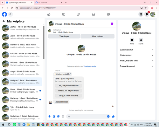Open the Notifications bell icon
159x127 pixels.
coord(147,14)
